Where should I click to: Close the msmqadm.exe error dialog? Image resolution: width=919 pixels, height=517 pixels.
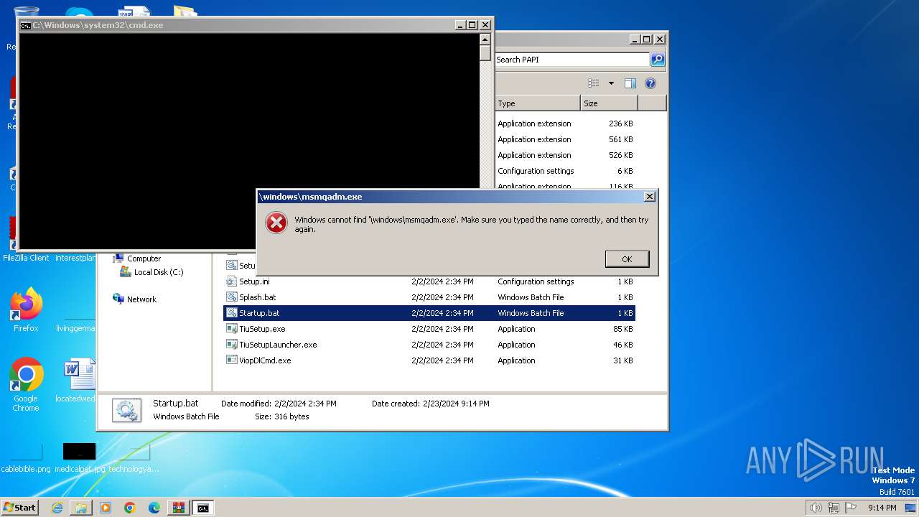click(649, 197)
